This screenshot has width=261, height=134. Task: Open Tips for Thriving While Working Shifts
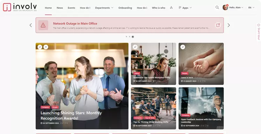151,122
